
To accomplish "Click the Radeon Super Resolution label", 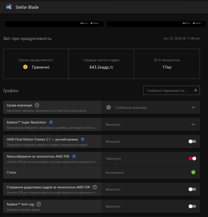I will point(26,122).
